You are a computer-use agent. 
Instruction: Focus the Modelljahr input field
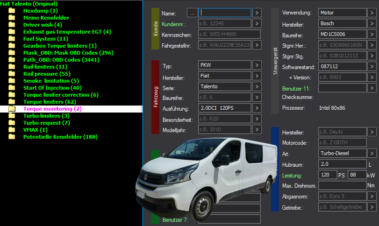point(225,129)
